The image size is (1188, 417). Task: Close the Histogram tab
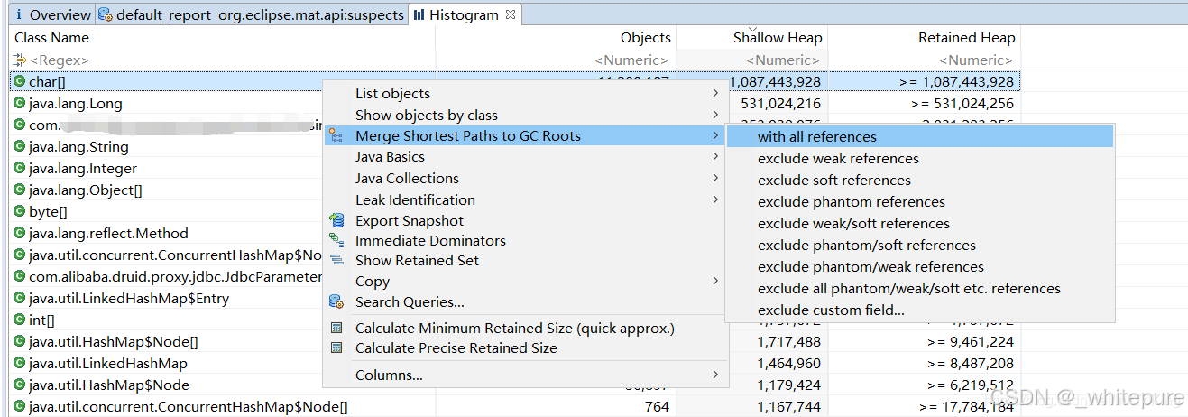510,14
